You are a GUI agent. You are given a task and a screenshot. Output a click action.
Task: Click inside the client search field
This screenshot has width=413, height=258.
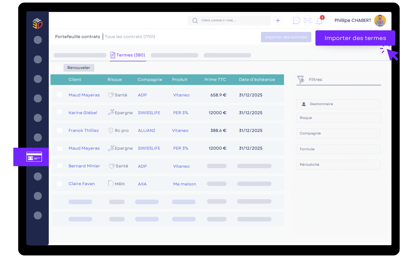(229, 20)
